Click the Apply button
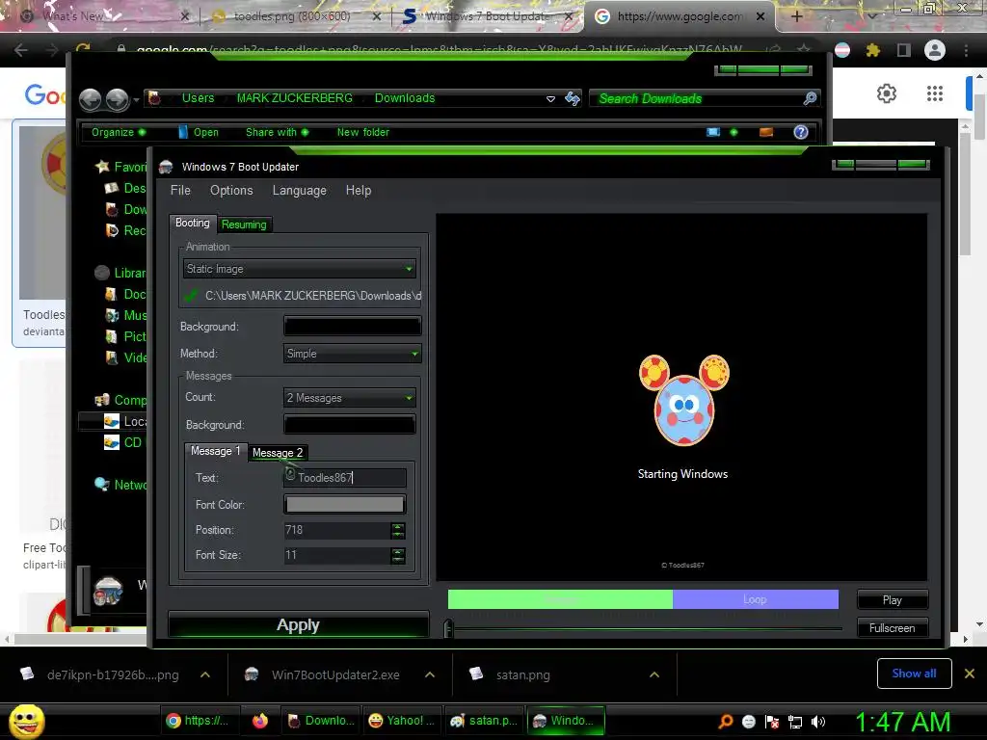 tap(299, 624)
